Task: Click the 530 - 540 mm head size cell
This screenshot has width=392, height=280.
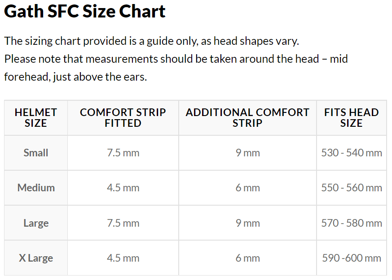Action: pos(352,153)
